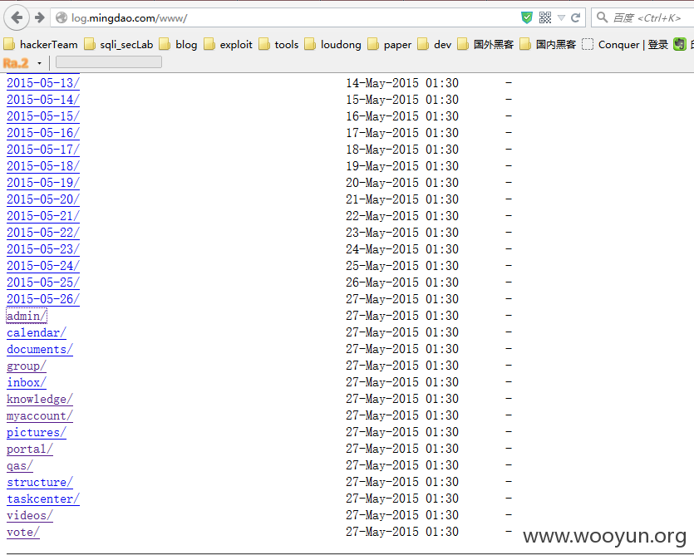Image resolution: width=694 pixels, height=560 pixels.
Task: Expand the Ra.2 toolbar dropdown arrow
Action: 39,63
